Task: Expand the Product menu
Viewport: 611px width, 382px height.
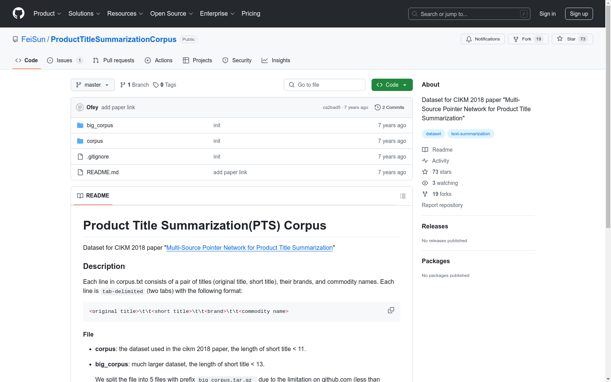Action: tap(47, 13)
